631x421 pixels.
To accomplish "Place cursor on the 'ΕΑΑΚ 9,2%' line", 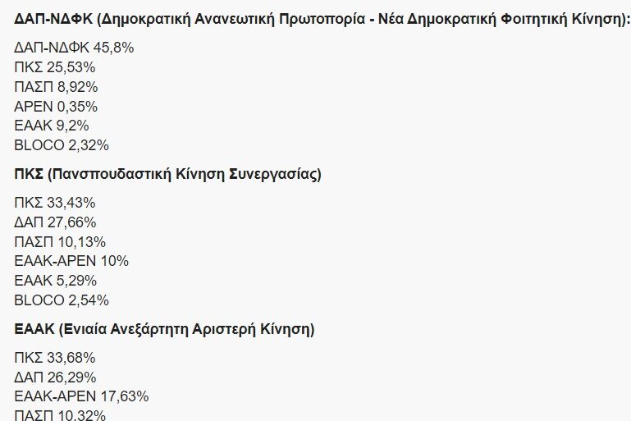I will pyautogui.click(x=52, y=126).
